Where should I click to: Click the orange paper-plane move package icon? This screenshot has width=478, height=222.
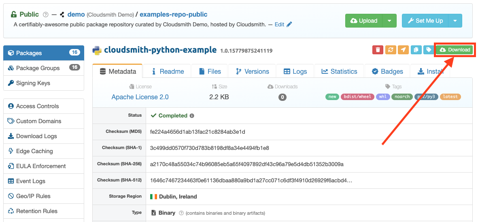tap(403, 50)
